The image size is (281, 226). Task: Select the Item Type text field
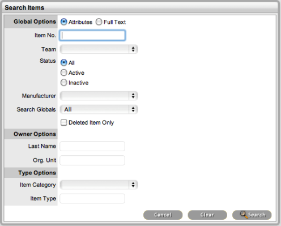(92, 199)
